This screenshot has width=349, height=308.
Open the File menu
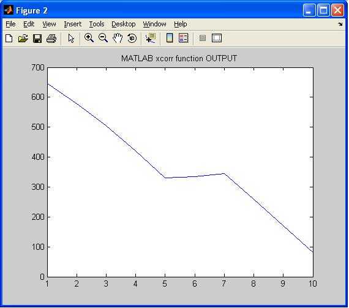(x=10, y=24)
